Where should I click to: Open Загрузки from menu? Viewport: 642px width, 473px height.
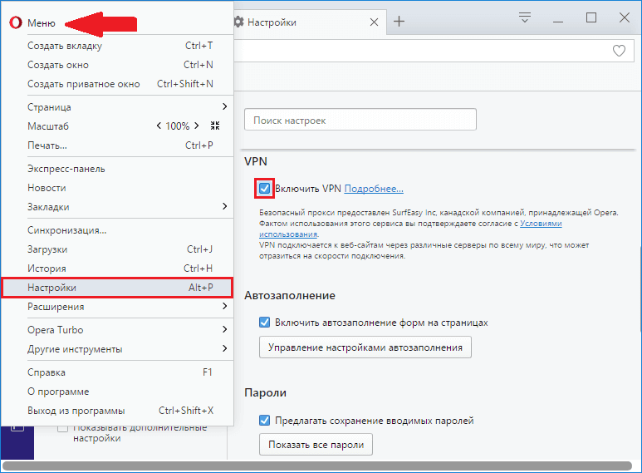click(x=117, y=249)
